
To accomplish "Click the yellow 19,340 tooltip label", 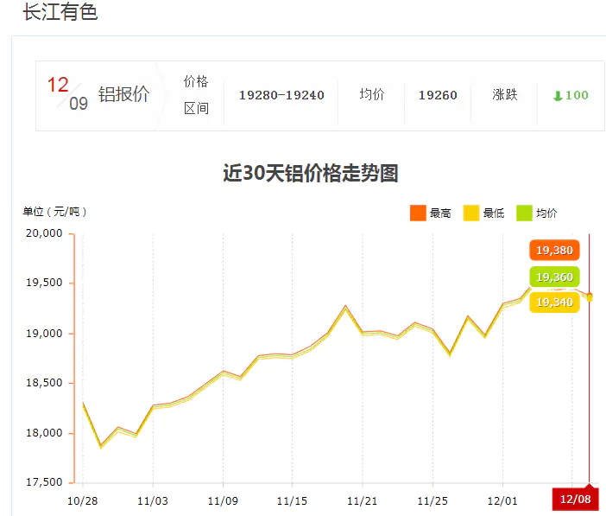I will pyautogui.click(x=553, y=302).
